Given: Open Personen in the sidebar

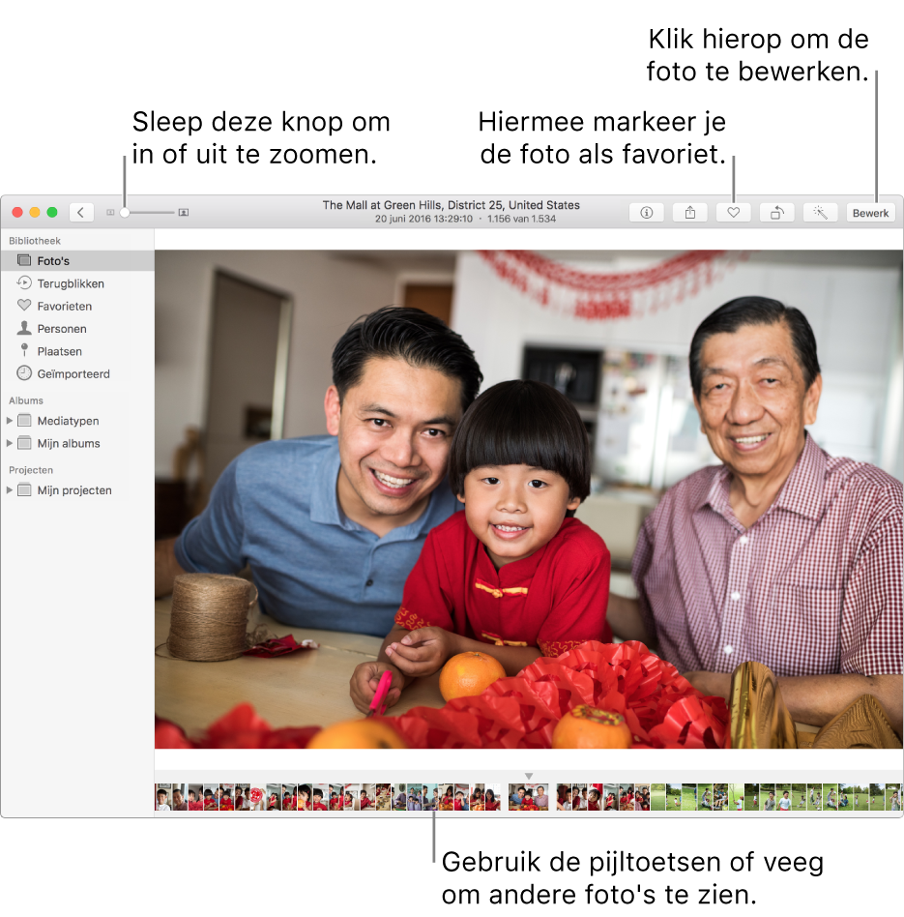Looking at the screenshot, I should point(77,329).
